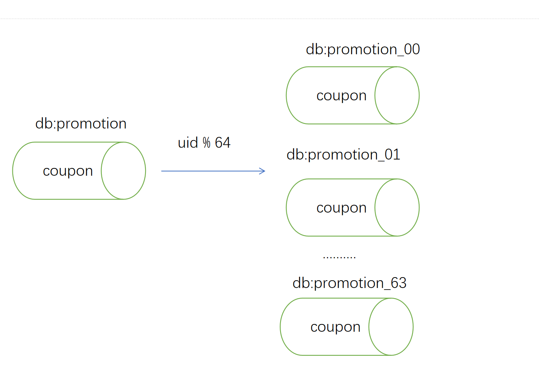The width and height of the screenshot is (539, 367).
Task: Click the uid % 64 label
Action: point(204,143)
